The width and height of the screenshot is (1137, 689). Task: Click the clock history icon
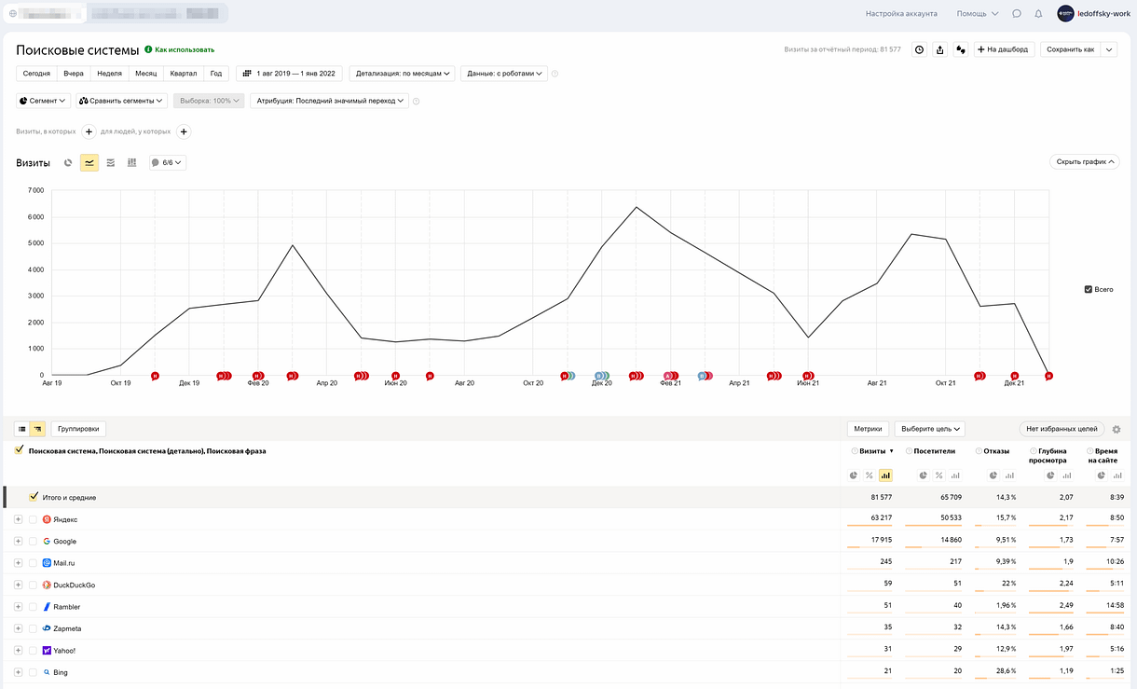tap(919, 49)
